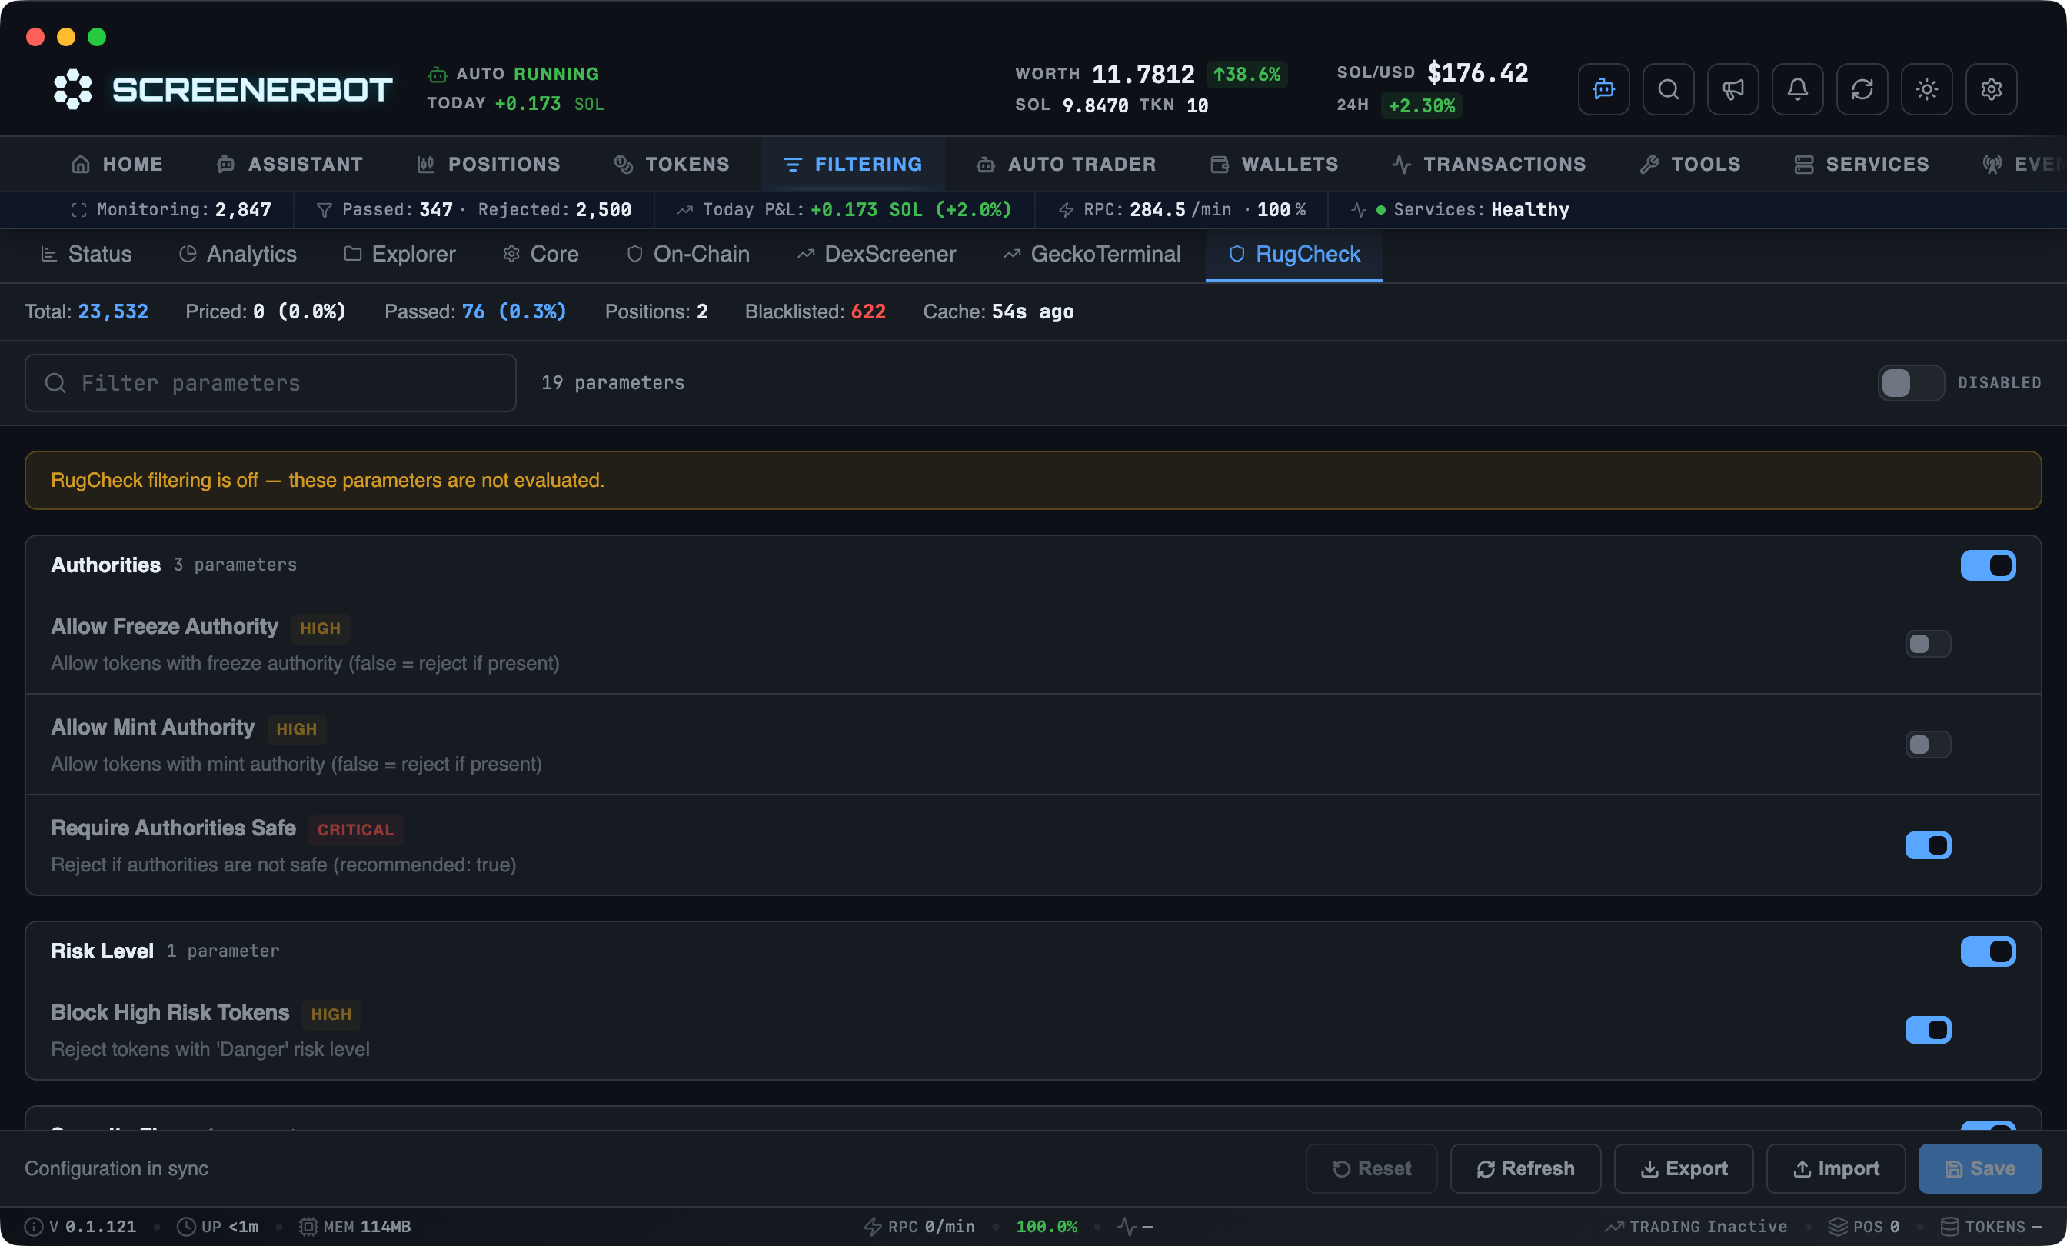
Task: Click the Blacklisted 622 stat
Action: point(814,312)
